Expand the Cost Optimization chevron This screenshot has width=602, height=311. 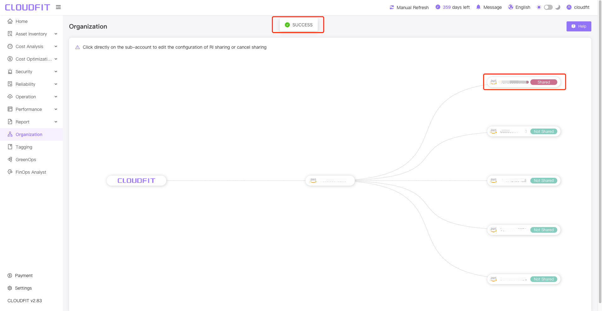click(56, 59)
